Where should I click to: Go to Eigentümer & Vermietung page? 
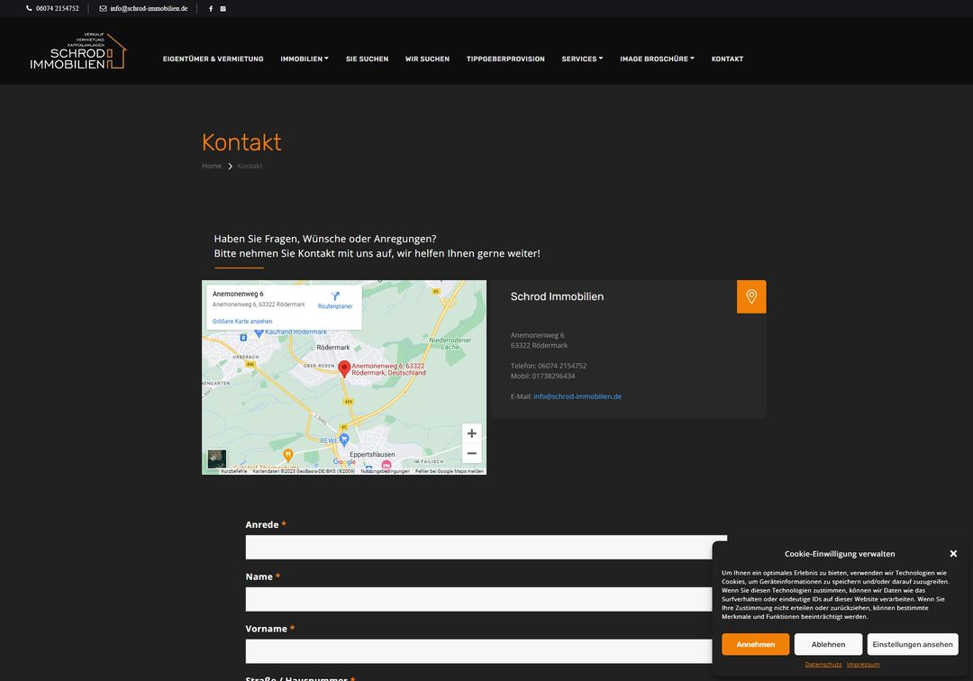click(213, 59)
